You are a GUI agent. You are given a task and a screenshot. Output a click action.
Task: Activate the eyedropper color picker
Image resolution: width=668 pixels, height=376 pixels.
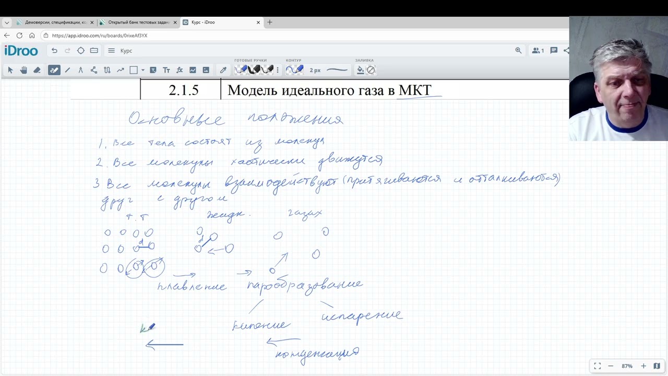click(223, 70)
